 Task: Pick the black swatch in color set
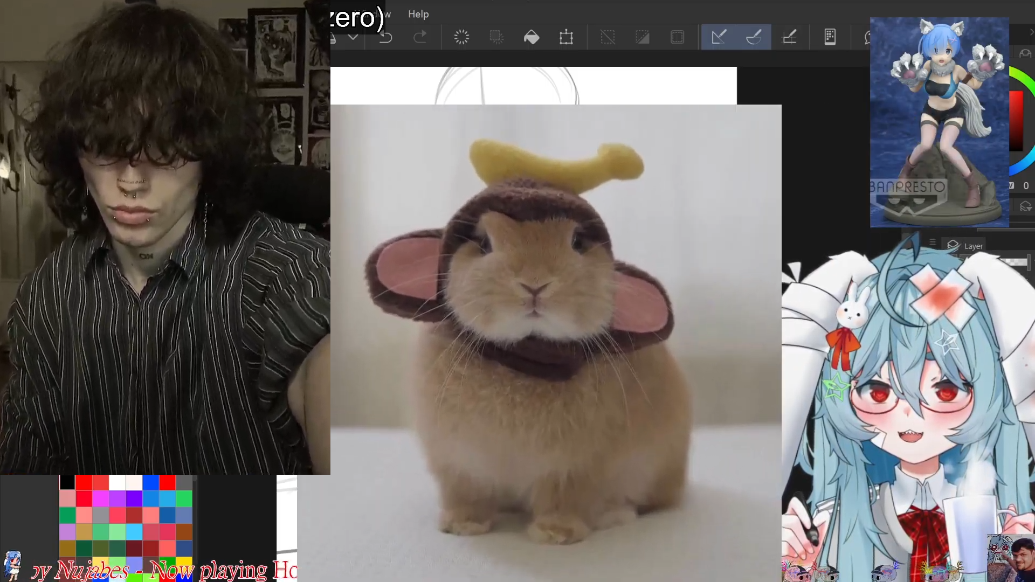pos(67,482)
